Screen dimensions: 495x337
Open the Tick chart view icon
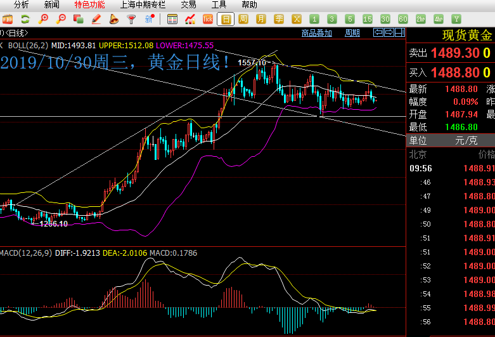tap(207, 19)
